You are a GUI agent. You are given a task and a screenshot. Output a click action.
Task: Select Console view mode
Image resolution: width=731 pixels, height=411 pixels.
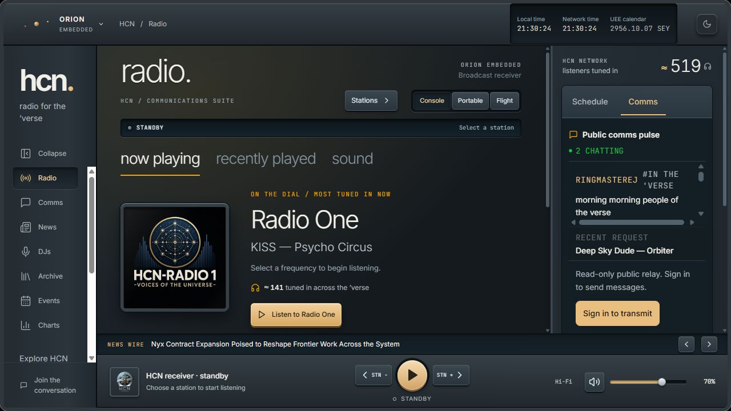pyautogui.click(x=432, y=100)
